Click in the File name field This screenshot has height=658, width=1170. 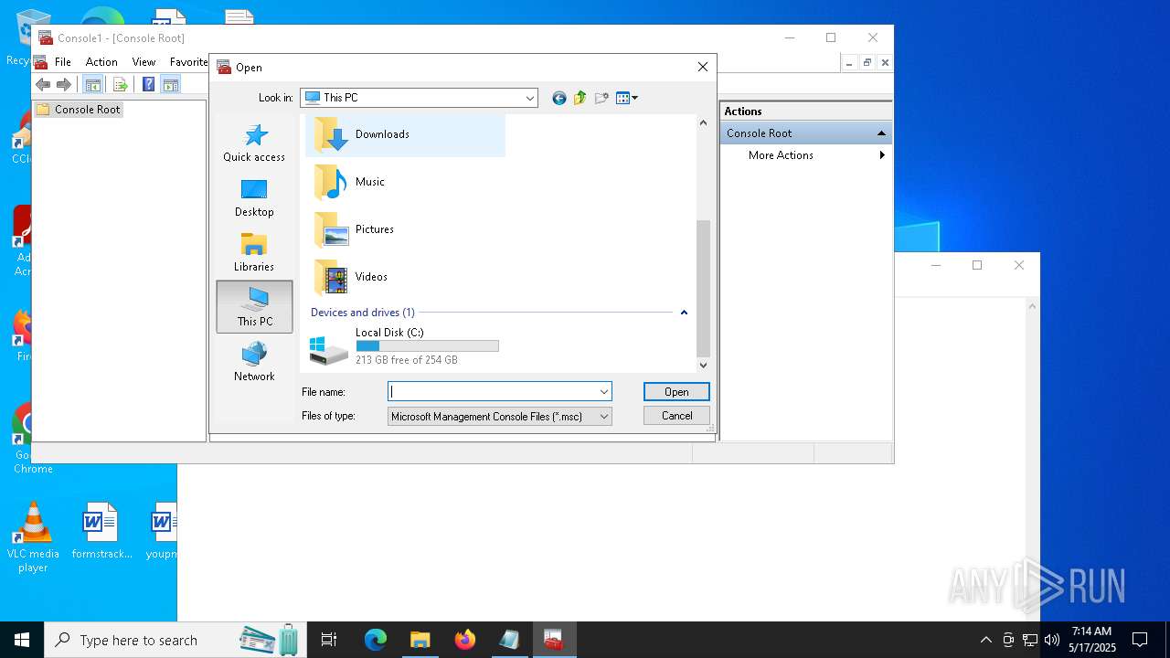(x=492, y=392)
